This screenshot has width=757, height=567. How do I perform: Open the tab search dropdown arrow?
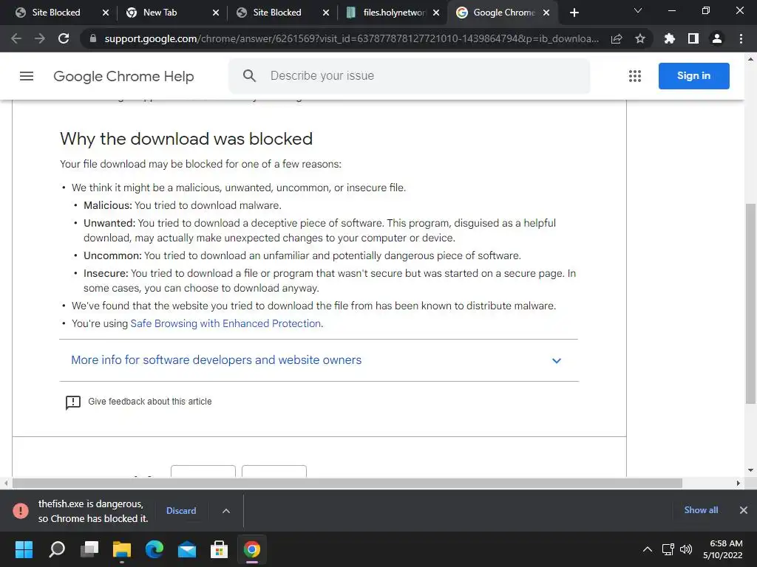[x=638, y=10]
